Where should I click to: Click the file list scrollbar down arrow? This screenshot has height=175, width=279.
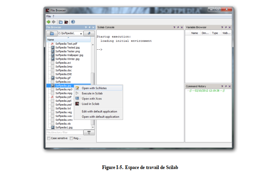click(93, 126)
